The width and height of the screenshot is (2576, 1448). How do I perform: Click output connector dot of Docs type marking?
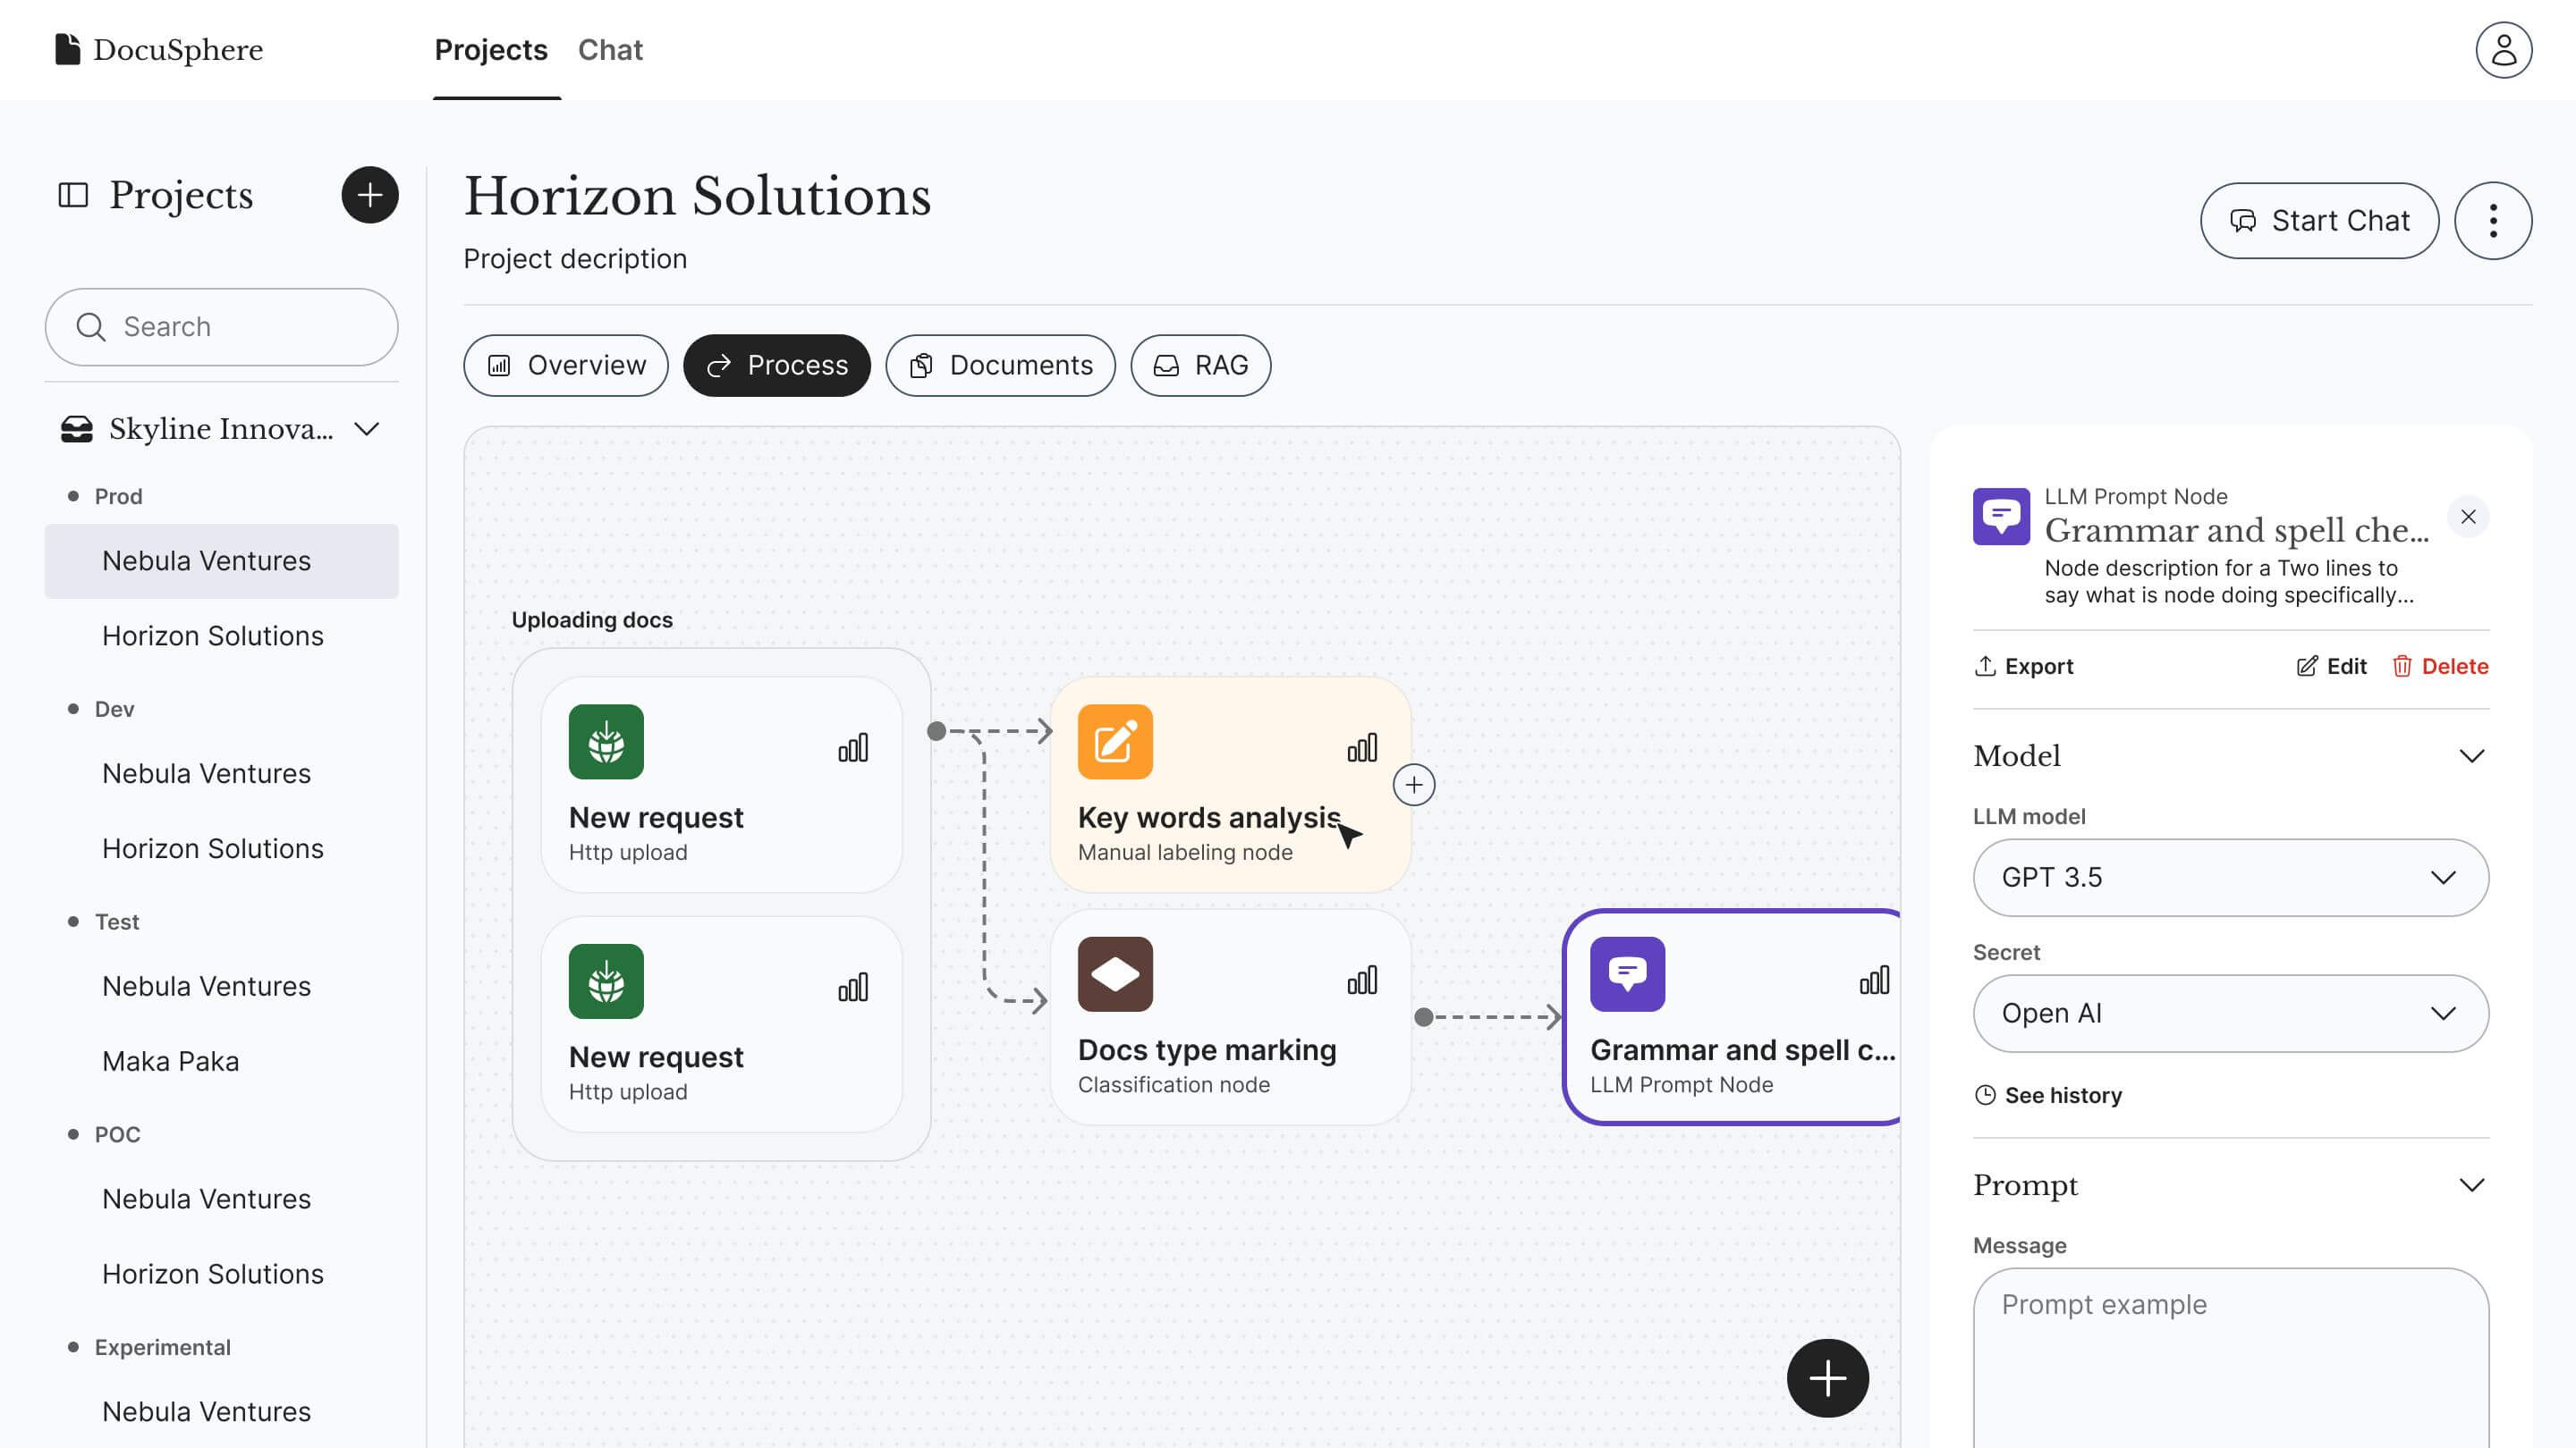pos(1424,1017)
